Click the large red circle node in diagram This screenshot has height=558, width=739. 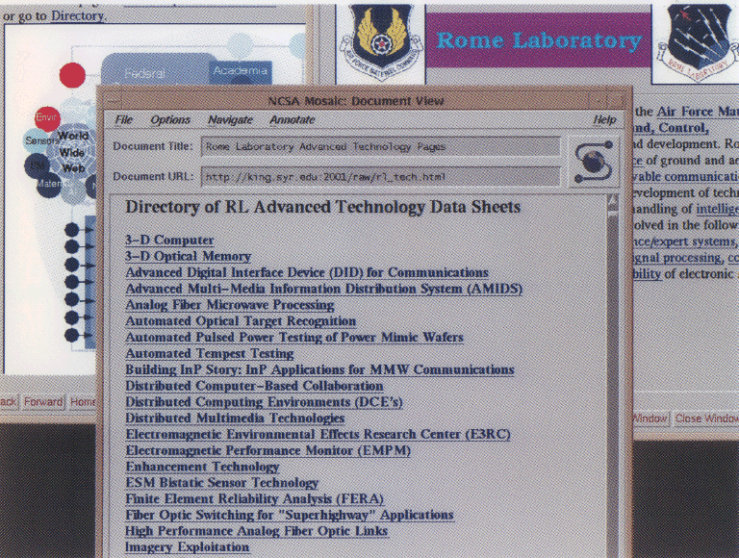[x=72, y=75]
